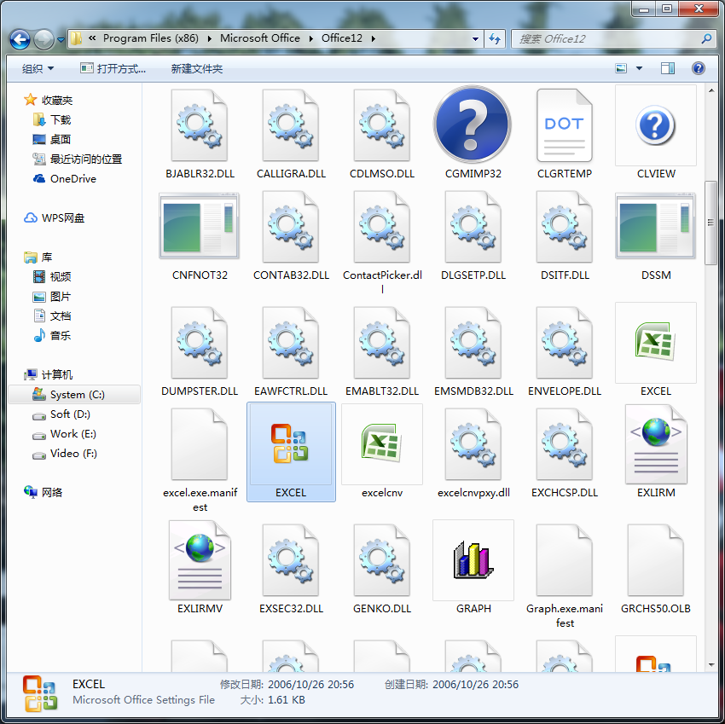
Task: Click Microsoft Office in the address path
Action: (260, 38)
